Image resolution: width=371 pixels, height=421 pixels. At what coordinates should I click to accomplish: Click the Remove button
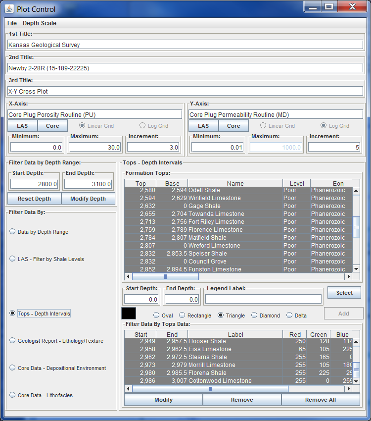[x=242, y=400]
